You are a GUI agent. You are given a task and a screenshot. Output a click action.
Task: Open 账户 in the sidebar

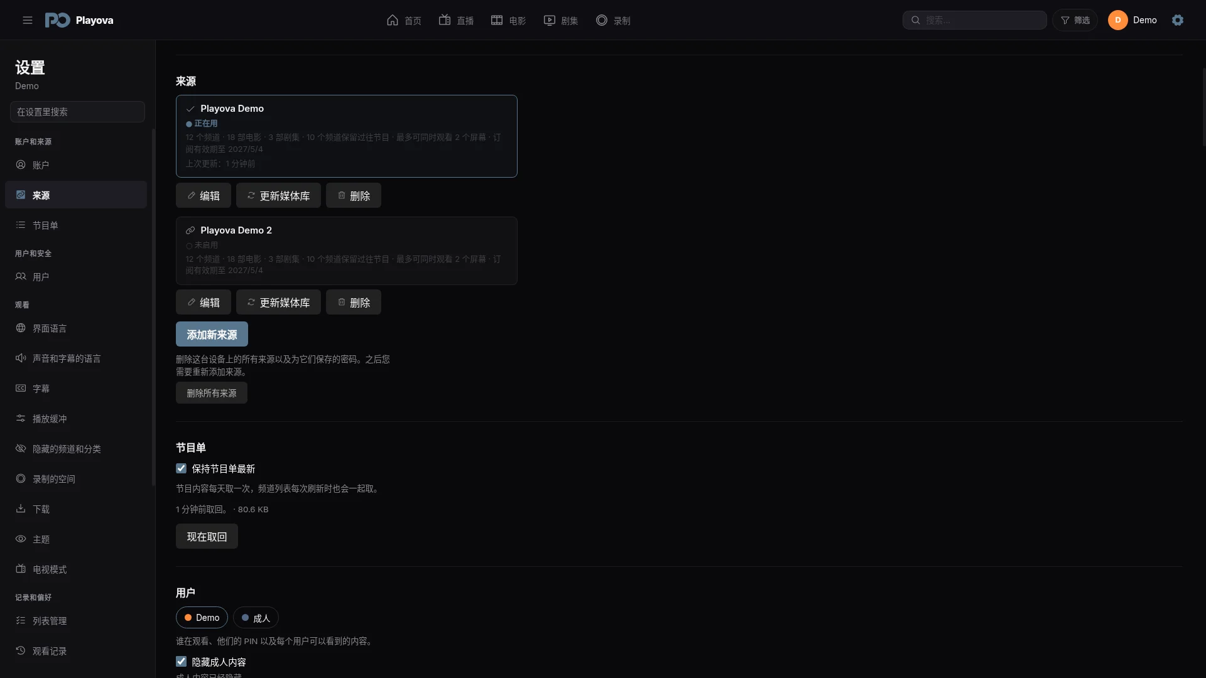76,165
